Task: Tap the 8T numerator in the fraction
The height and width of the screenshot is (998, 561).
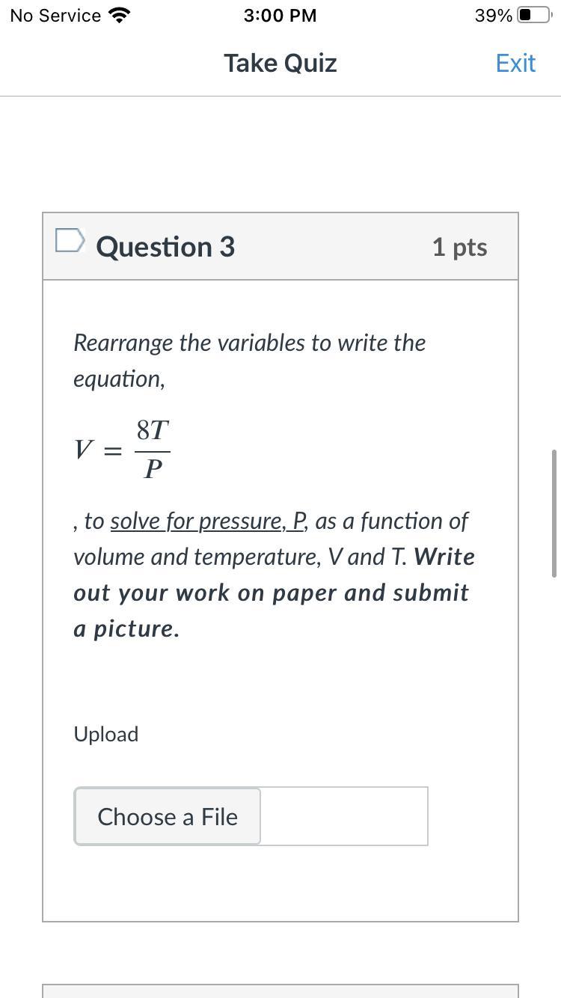Action: coord(153,430)
